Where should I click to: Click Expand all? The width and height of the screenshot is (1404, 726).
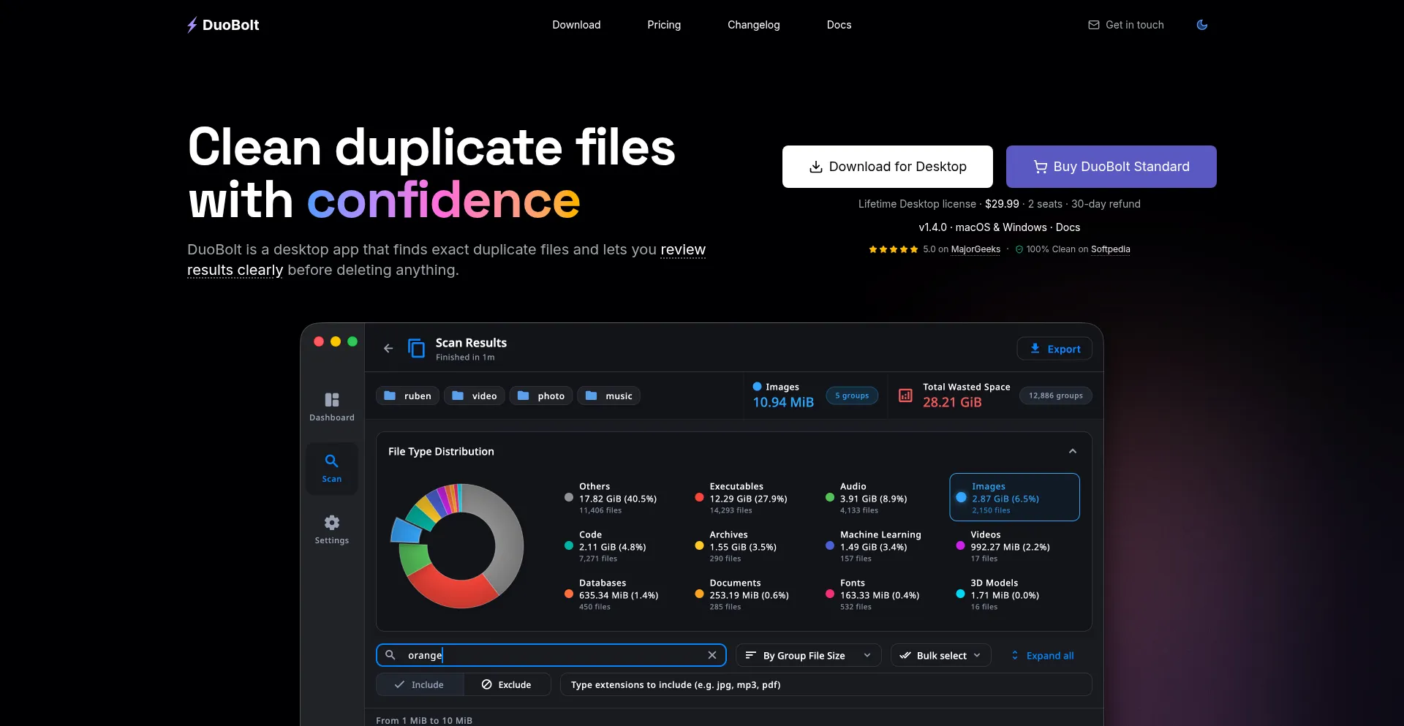(x=1042, y=655)
